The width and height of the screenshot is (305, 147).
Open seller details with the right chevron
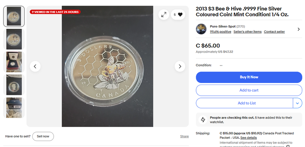click(299, 29)
